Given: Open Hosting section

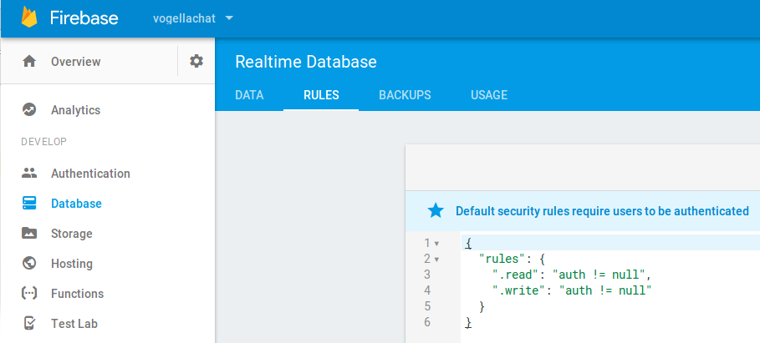Looking at the screenshot, I should click(72, 264).
